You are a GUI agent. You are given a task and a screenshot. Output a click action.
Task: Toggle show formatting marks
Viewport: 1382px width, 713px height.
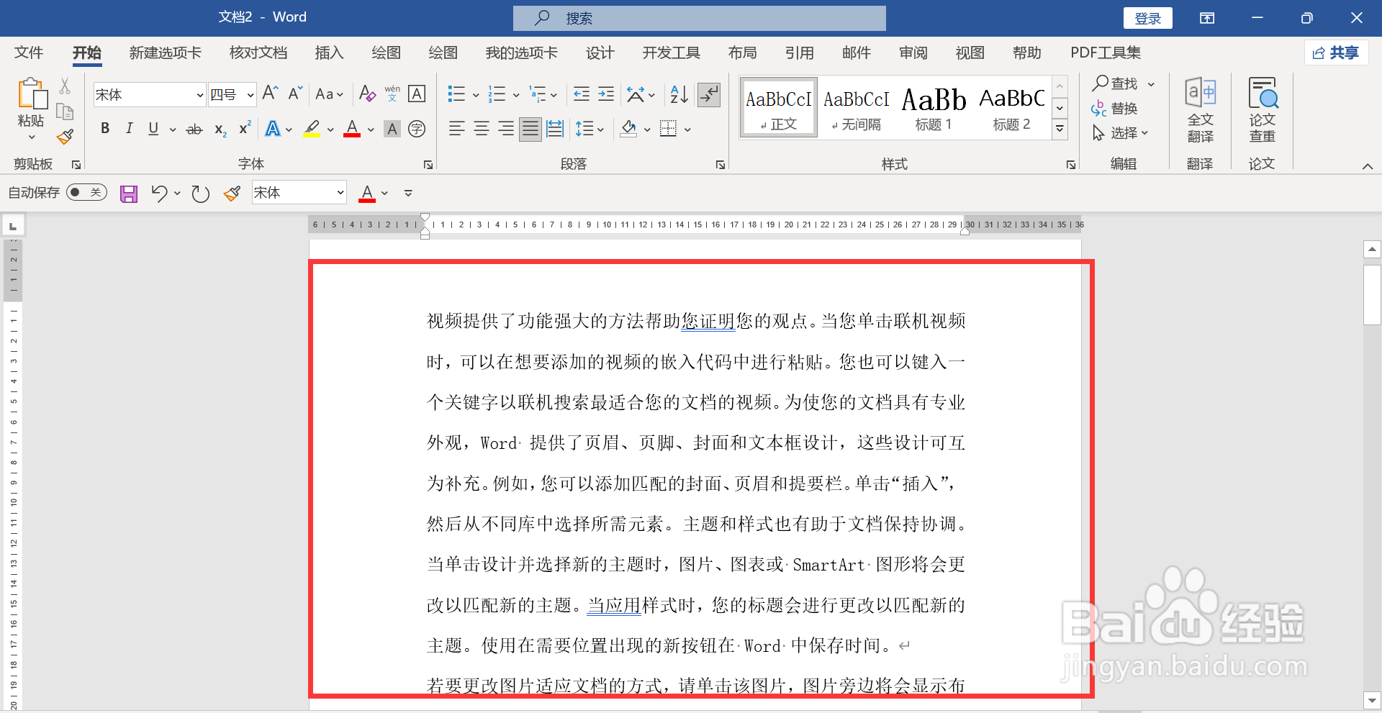708,94
